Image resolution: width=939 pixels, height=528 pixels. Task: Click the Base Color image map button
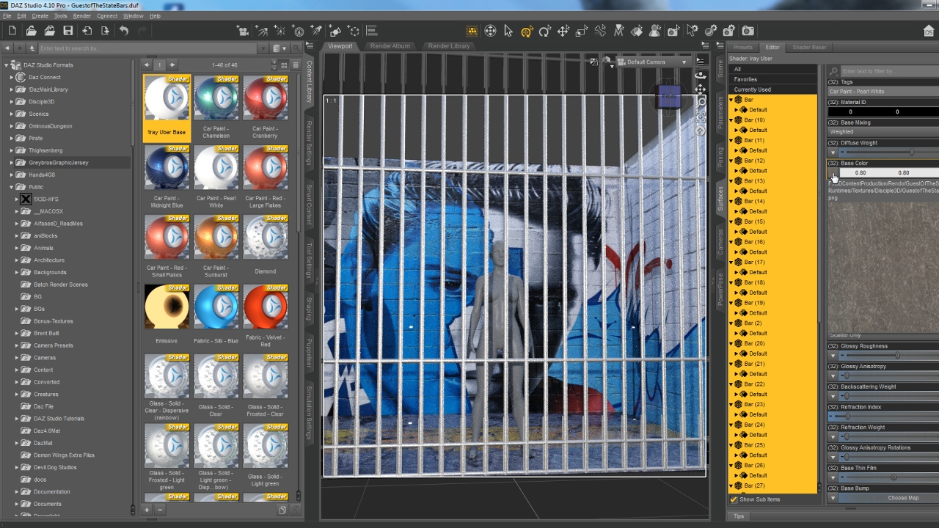click(833, 173)
